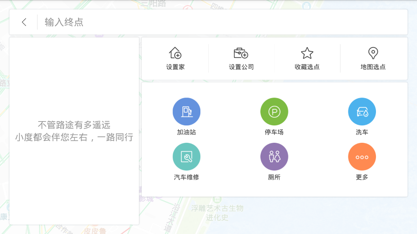Screen dimensions: 417x234
Task: Open 设置家 to set home address
Action: (x=175, y=58)
